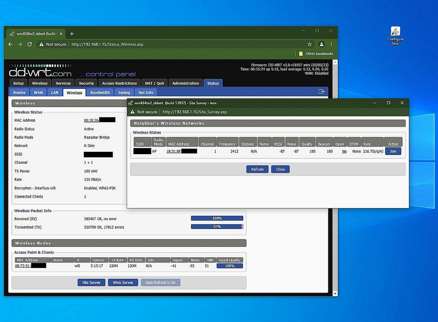This screenshot has width=438, height=322.
Task: Click the Signal Quality 100% bar
Action: (x=230, y=266)
